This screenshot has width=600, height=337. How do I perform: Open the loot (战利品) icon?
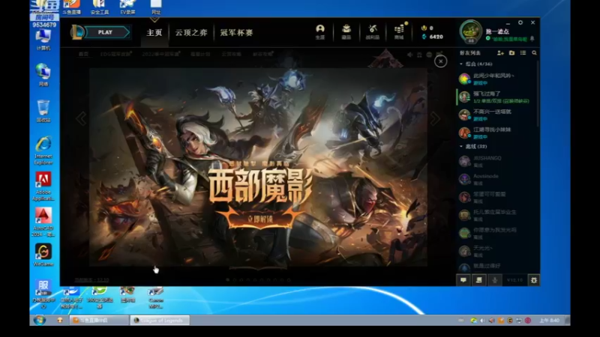[372, 31]
